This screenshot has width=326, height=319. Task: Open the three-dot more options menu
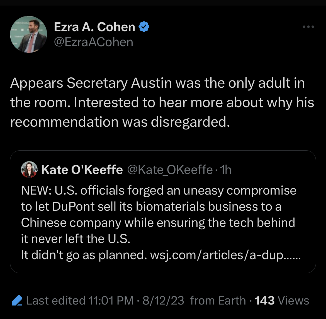308,27
